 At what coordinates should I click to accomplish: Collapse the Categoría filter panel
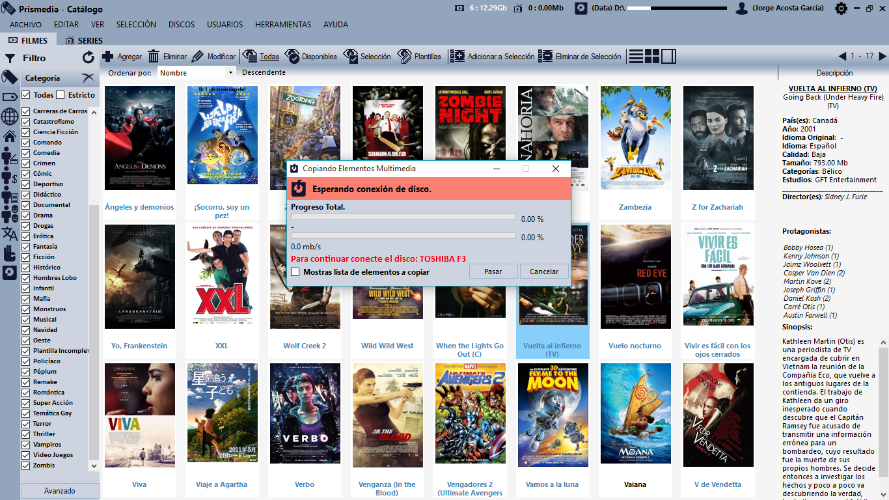coord(88,78)
